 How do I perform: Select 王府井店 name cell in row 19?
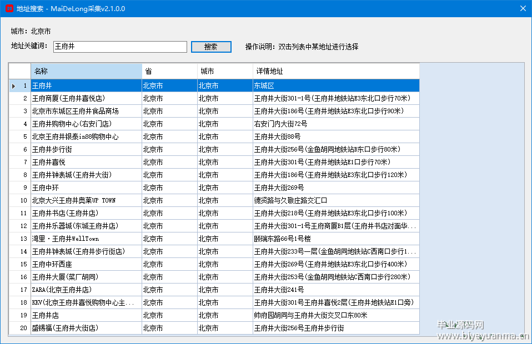[86, 316]
